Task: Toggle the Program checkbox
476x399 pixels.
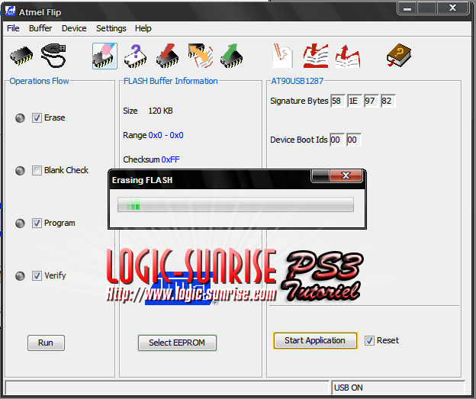Action: 37,224
